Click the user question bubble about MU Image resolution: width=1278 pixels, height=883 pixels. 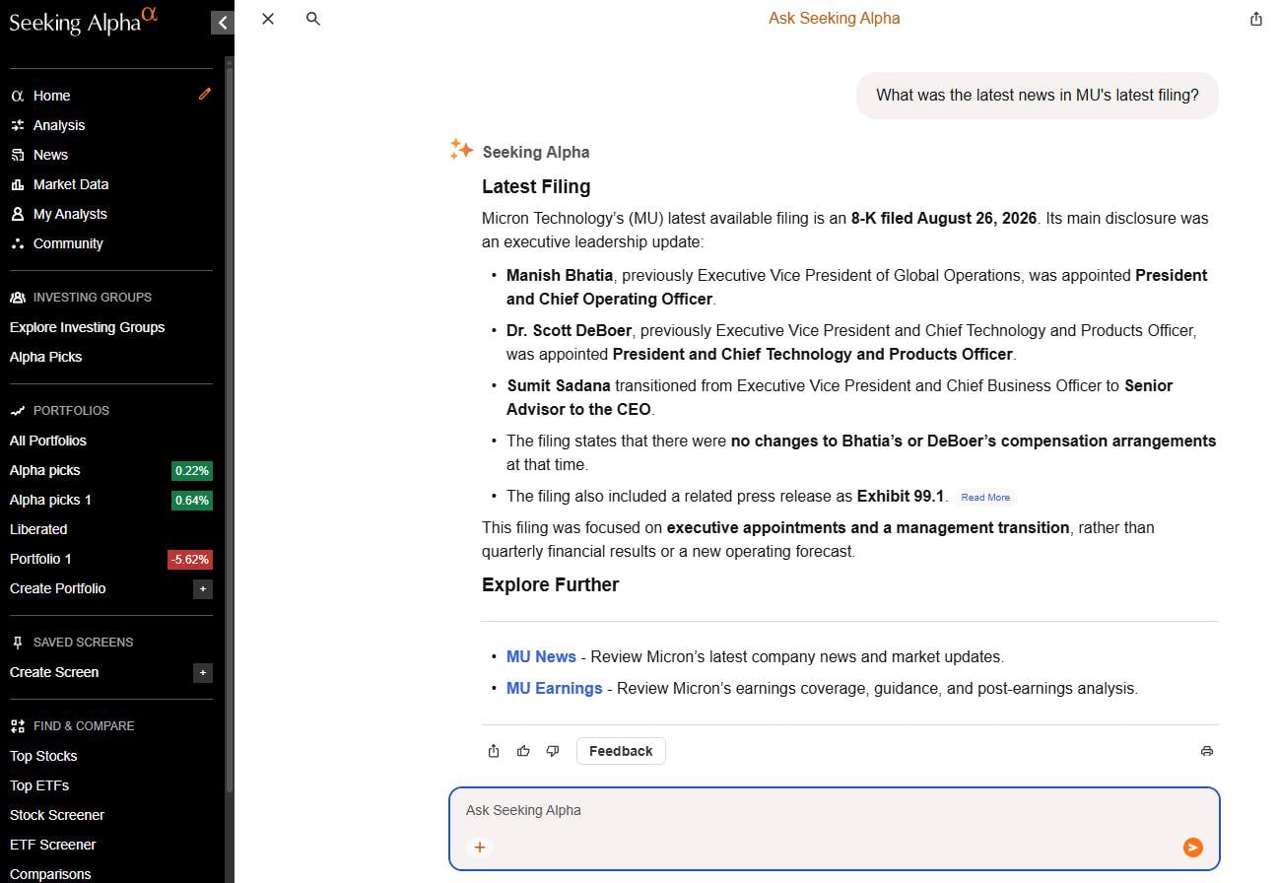coord(1038,96)
